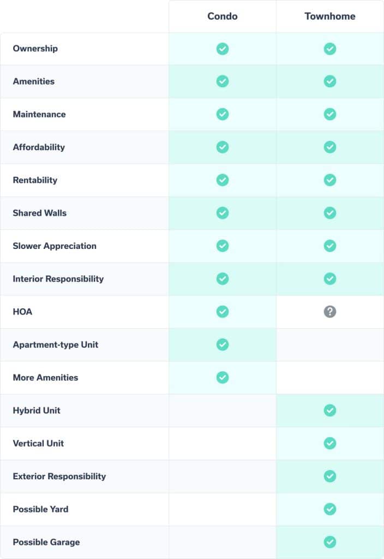Click Townhome checkmark for Hybrid Unit
Screen dimensions: 384x559
[x=330, y=411]
